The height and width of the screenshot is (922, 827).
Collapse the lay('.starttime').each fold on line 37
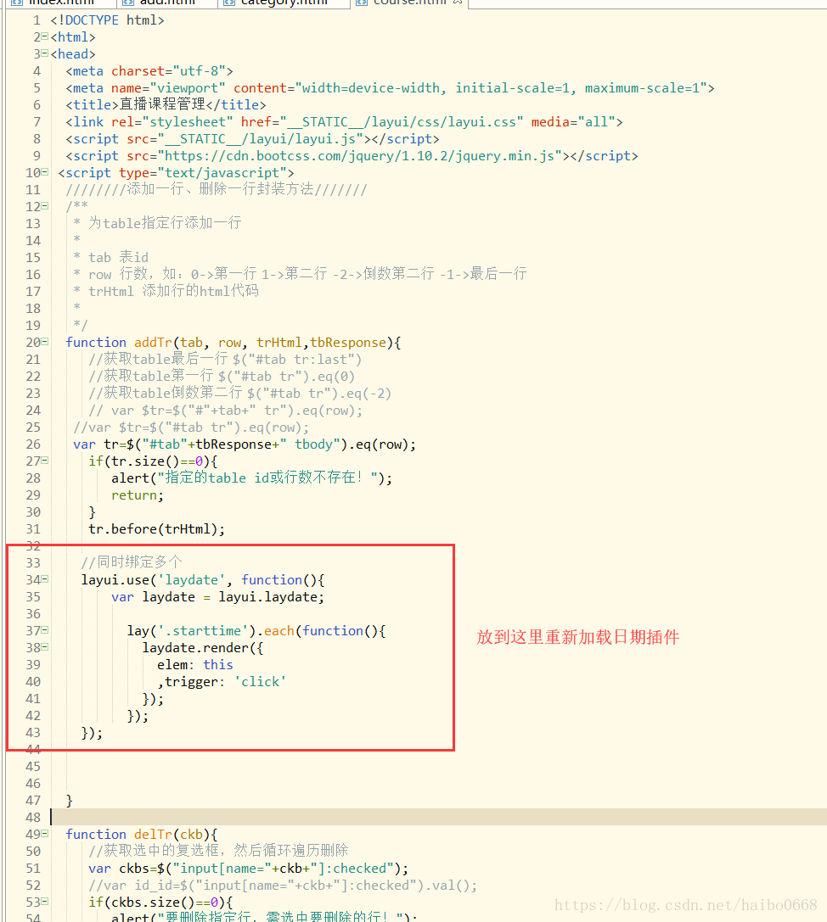(45, 629)
